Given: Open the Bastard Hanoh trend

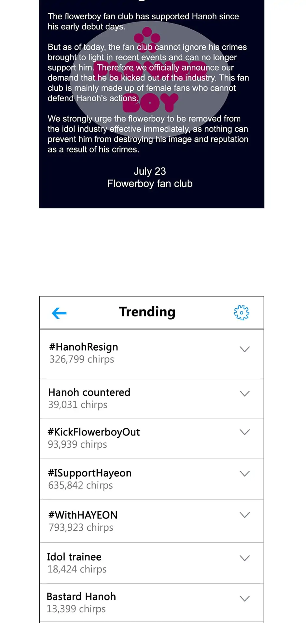Looking at the screenshot, I should click(81, 597).
